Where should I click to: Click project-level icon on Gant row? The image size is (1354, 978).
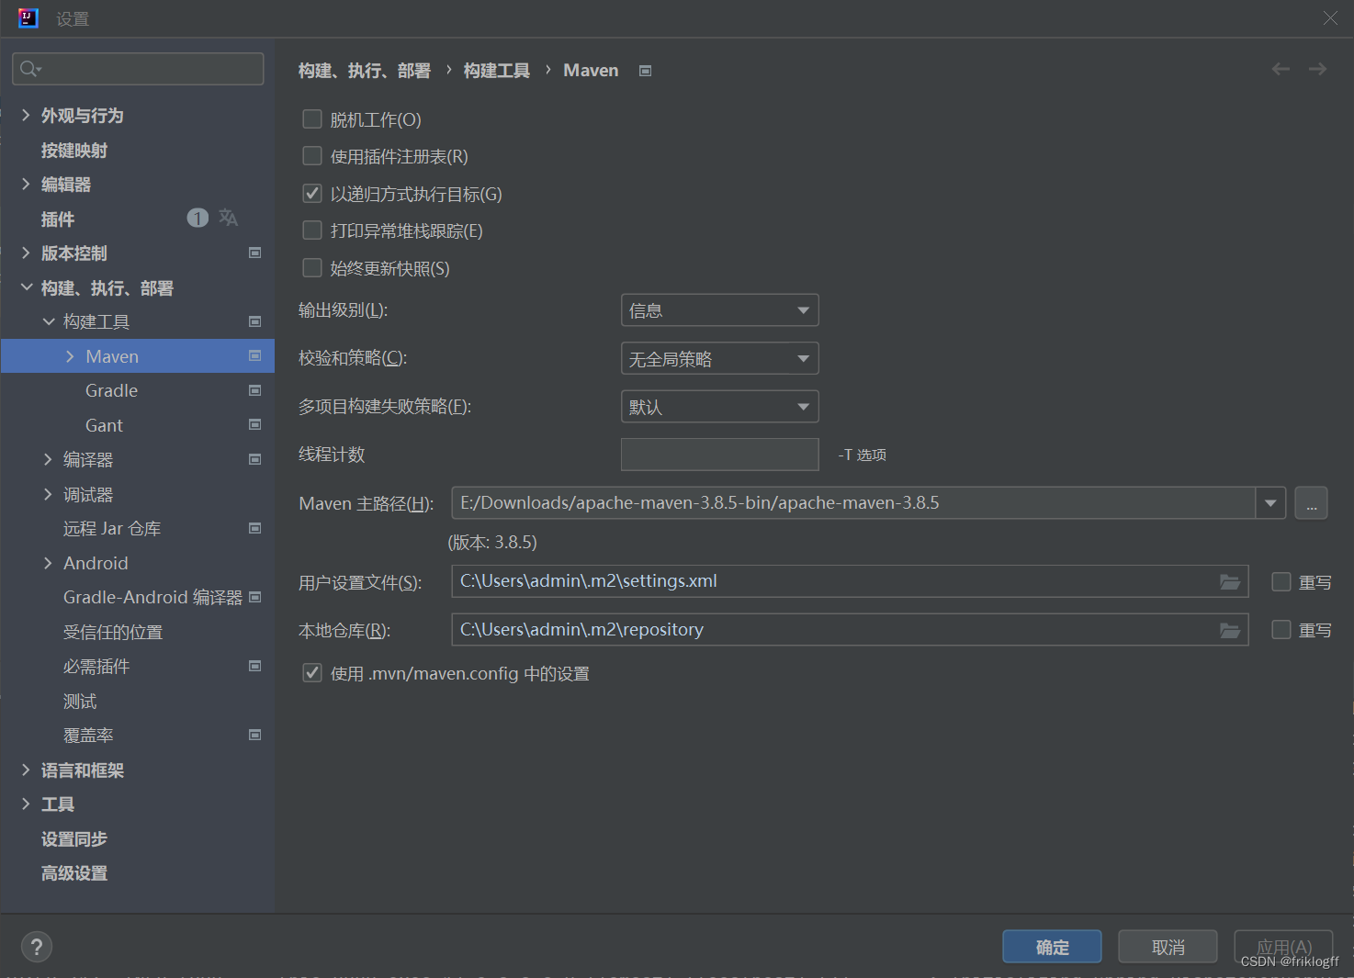coord(255,424)
